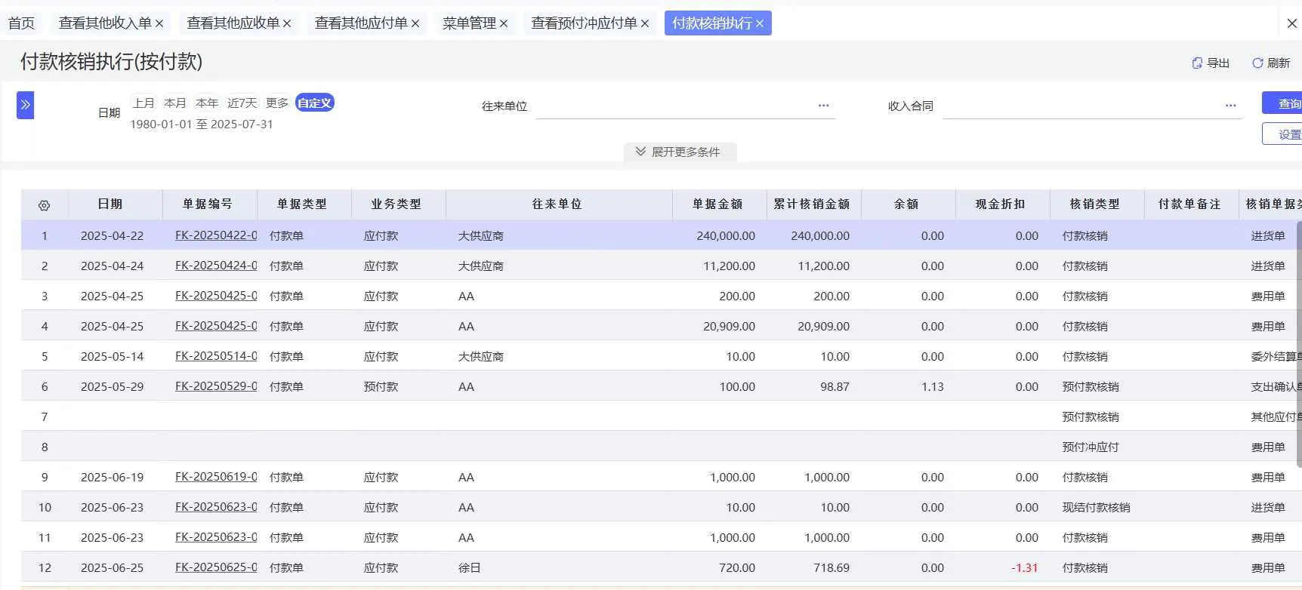
Task: Open link FK-20250514-0 in row 5
Action: 216,356
